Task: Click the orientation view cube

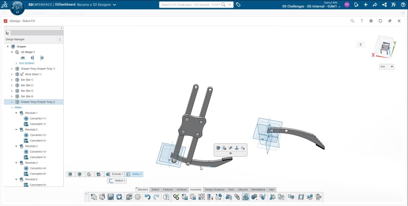Action: (x=385, y=47)
